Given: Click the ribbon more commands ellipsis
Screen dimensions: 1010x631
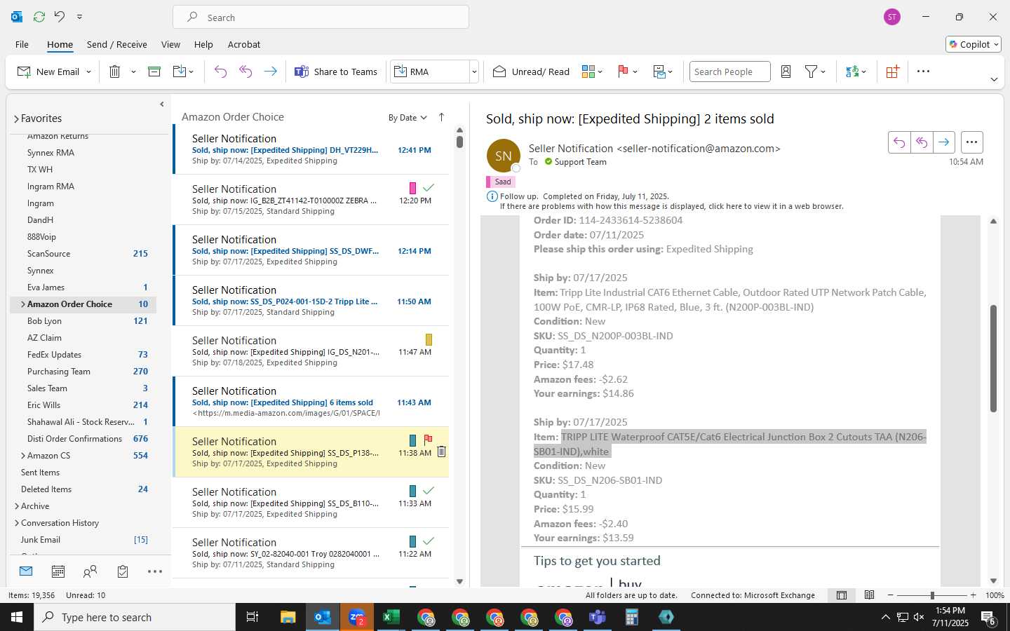Looking at the screenshot, I should [x=923, y=72].
